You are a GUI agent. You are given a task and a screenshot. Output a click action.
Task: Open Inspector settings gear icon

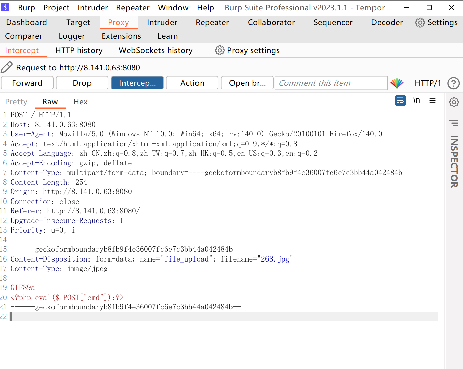[454, 102]
